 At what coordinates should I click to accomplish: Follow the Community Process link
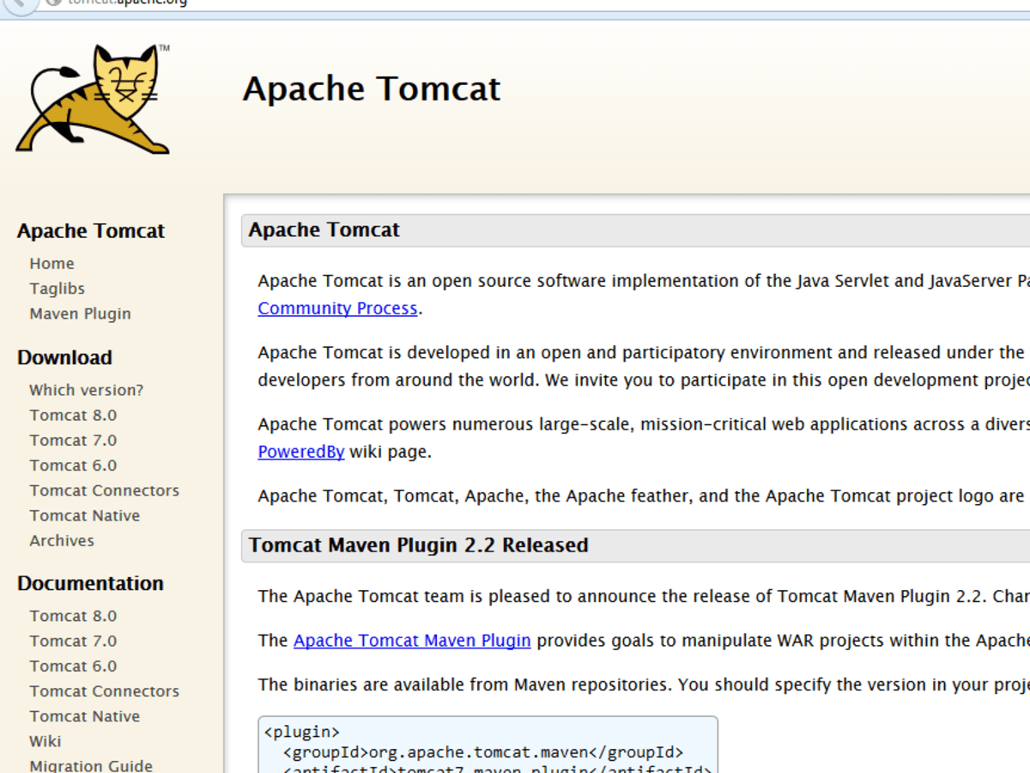coord(337,308)
